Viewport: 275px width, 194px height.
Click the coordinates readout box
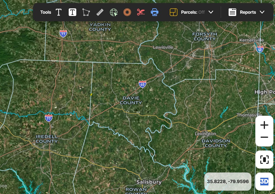click(x=228, y=182)
